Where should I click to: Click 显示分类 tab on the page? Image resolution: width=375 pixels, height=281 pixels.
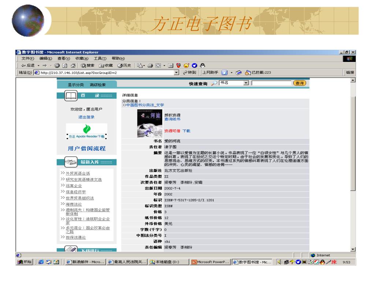(x=75, y=85)
